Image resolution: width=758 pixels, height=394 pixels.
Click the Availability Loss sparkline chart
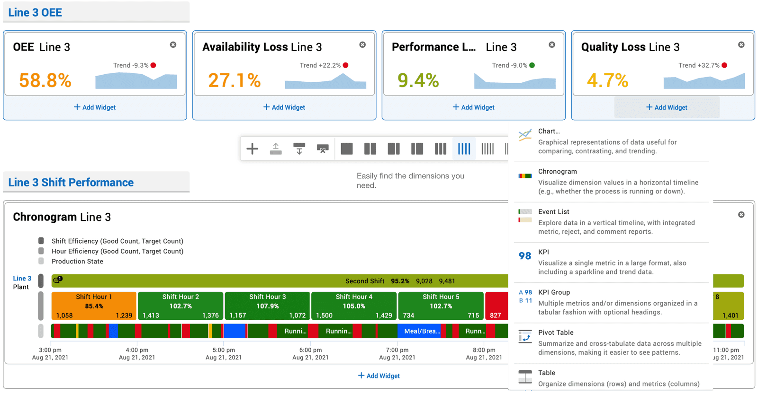pos(325,81)
